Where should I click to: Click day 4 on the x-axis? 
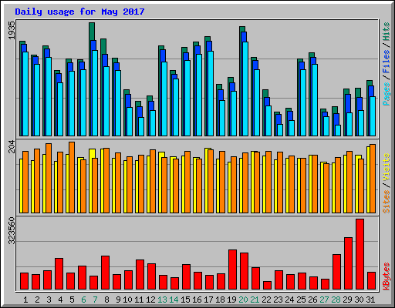tap(60, 300)
